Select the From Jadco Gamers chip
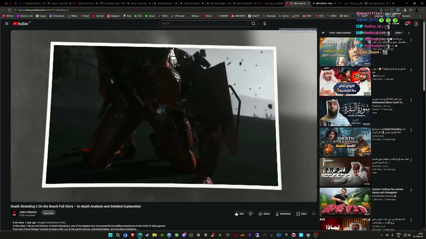 [x=340, y=33]
